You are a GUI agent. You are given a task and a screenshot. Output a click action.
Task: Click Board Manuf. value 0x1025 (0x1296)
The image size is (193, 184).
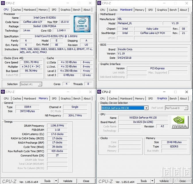point(143,122)
